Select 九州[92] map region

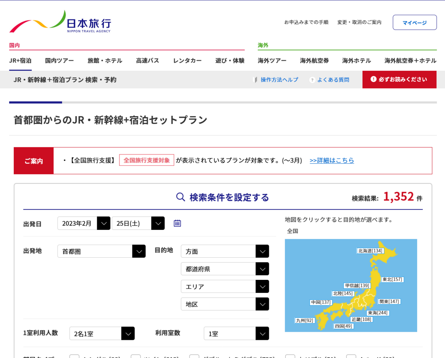[x=305, y=321]
